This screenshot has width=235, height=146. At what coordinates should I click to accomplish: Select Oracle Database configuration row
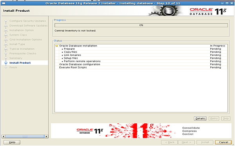(141, 64)
